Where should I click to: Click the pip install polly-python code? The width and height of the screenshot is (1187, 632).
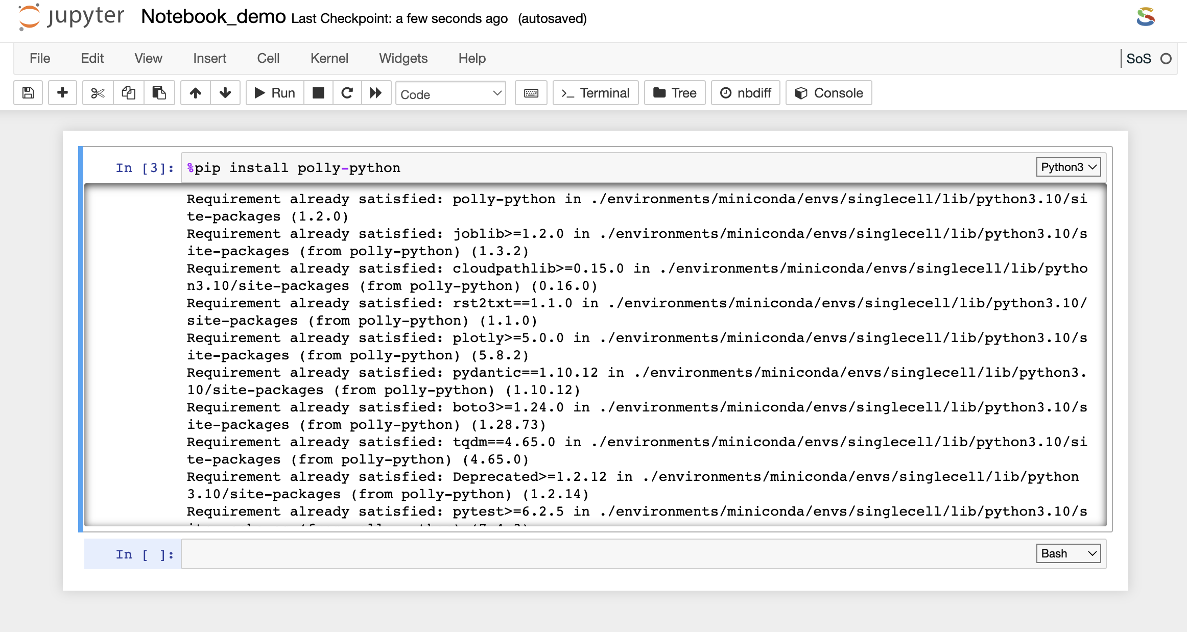click(x=294, y=168)
